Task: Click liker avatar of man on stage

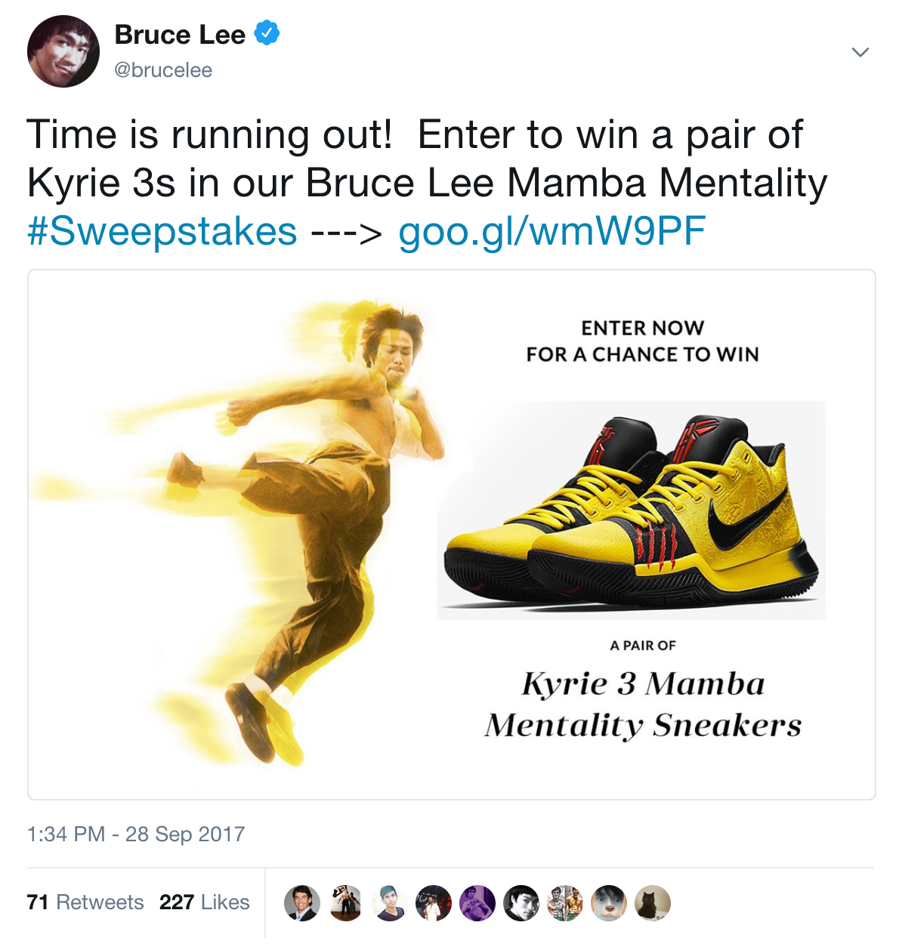Action: [434, 903]
